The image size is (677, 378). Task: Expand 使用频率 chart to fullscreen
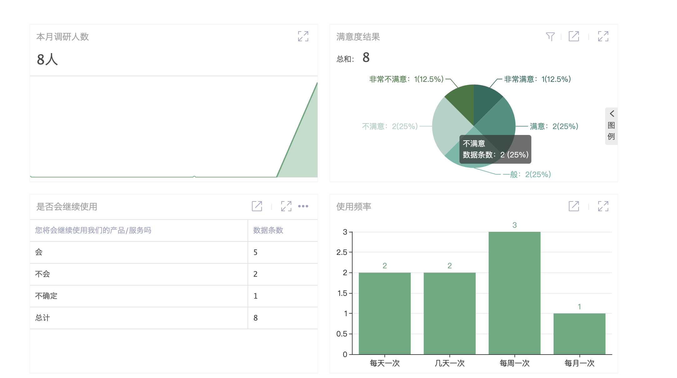pos(603,206)
